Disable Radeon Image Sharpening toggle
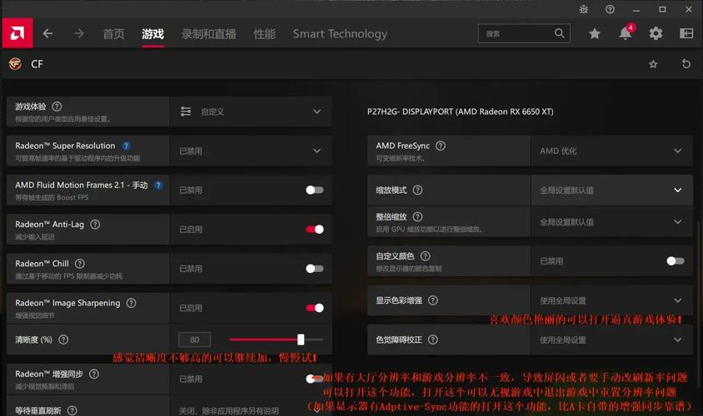703x416 pixels. click(314, 308)
